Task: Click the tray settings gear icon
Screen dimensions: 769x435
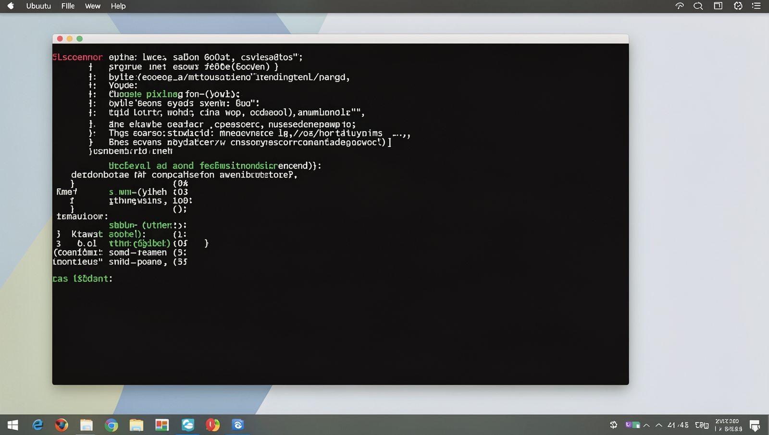Action: pyautogui.click(x=614, y=425)
